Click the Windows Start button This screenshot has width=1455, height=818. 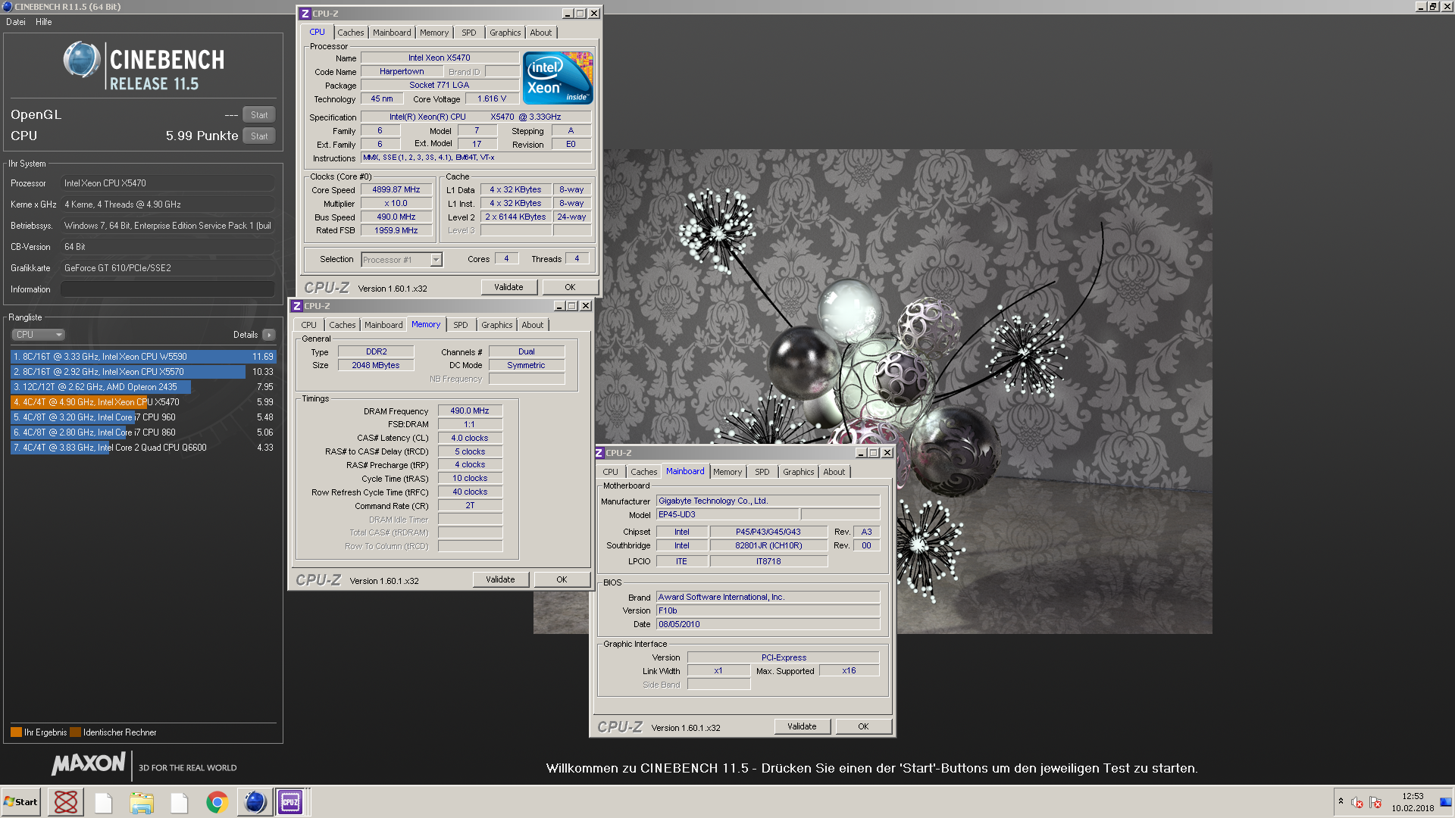pyautogui.click(x=21, y=801)
